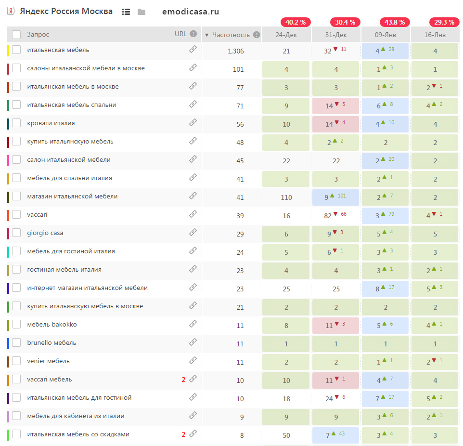
Task: Open URL link icon for итальянская мебель для гостиной
Action: (193, 397)
